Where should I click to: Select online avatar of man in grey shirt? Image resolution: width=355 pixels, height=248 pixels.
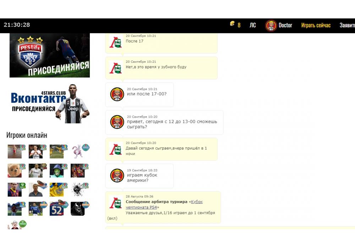coord(36,190)
